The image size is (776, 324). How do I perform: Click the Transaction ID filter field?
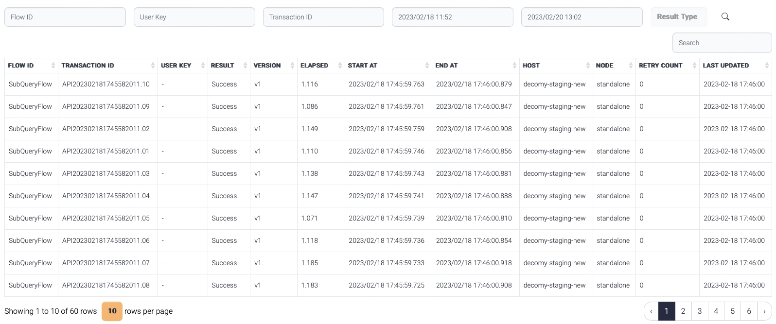coord(323,17)
